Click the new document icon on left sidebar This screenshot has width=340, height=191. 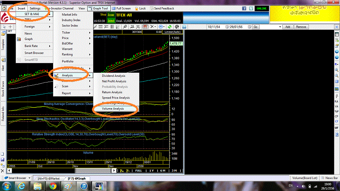click(x=2, y=154)
